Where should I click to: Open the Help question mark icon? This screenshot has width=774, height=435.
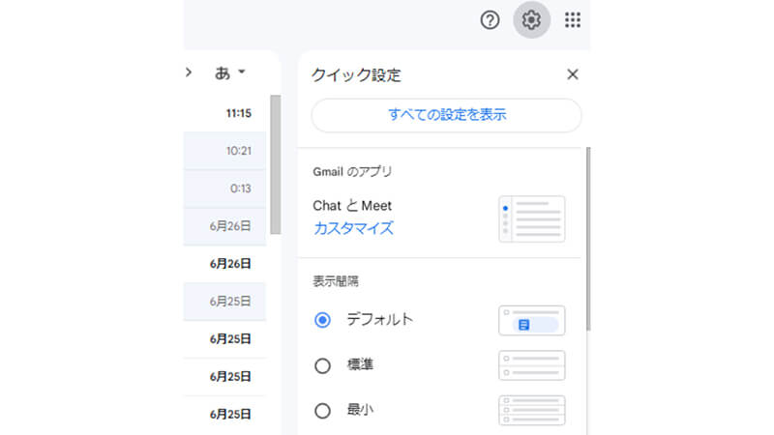click(491, 20)
